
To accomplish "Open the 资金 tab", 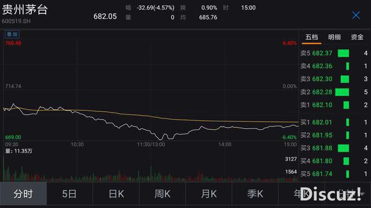I will tap(357, 37).
